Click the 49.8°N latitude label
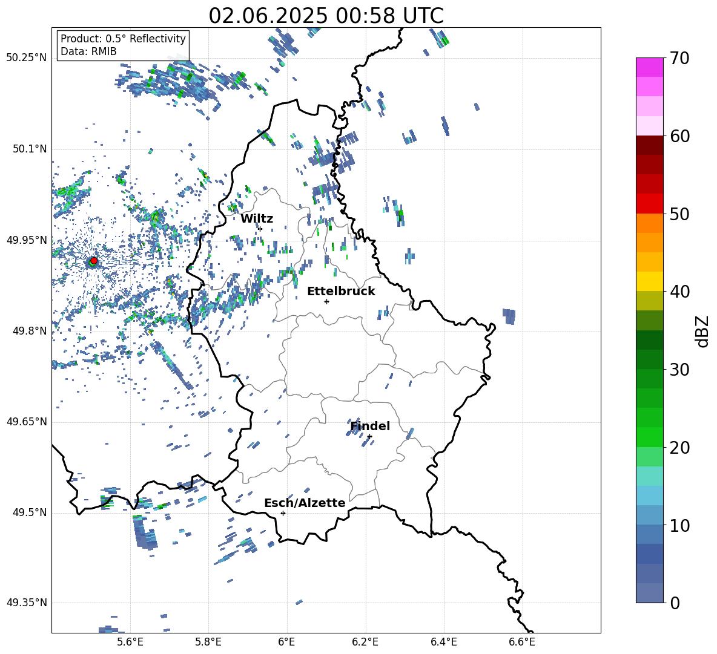The image size is (717, 654). click(x=30, y=331)
